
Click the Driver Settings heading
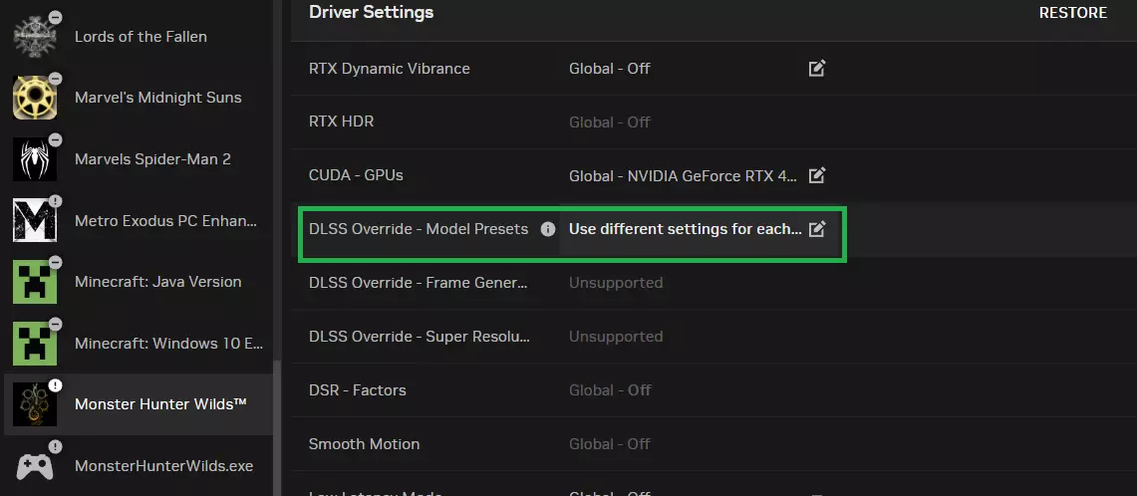372,12
